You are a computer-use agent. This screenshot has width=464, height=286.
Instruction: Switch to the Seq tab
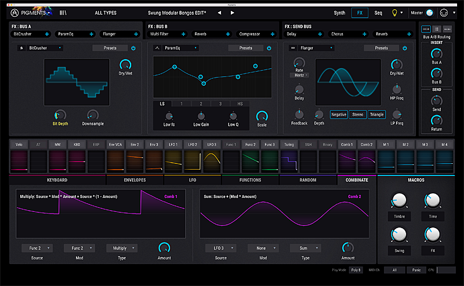coord(378,13)
